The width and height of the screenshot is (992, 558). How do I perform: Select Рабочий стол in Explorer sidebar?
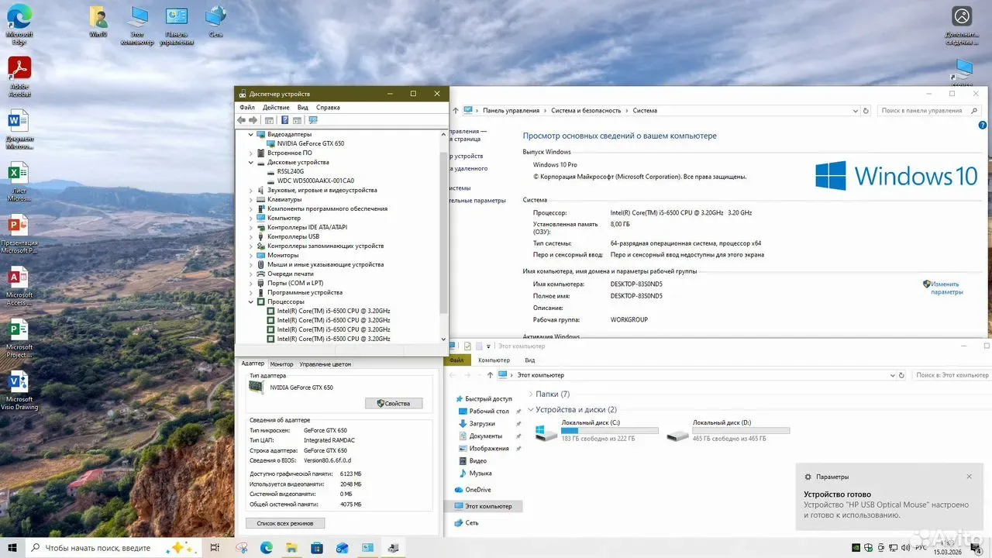tap(488, 411)
